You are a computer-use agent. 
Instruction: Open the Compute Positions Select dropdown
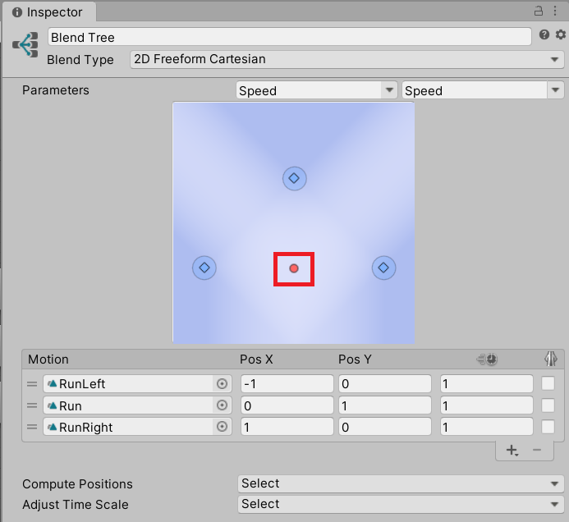pos(400,483)
